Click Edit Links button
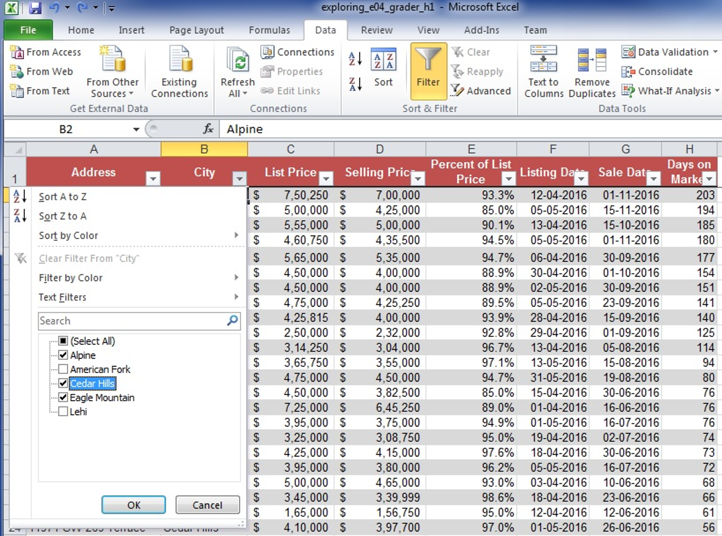 [290, 91]
